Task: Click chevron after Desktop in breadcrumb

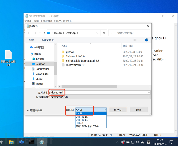Action: tap(78, 33)
